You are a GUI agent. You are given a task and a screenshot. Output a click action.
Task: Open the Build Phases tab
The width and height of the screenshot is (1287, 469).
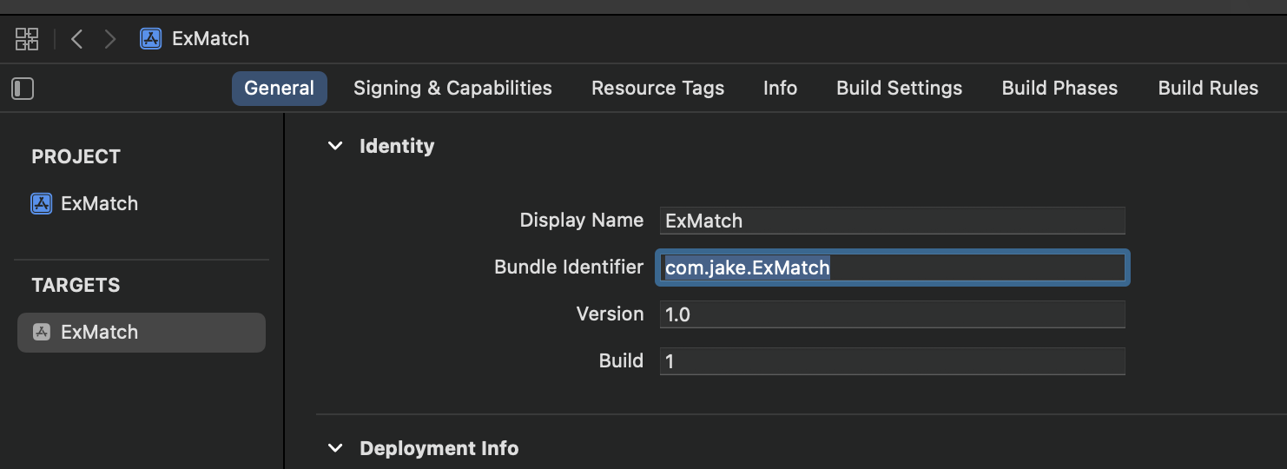(x=1059, y=88)
